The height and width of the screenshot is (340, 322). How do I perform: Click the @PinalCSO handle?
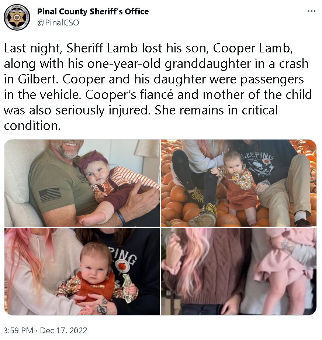[58, 23]
